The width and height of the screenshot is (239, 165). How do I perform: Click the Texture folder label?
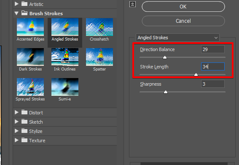pos(37,141)
